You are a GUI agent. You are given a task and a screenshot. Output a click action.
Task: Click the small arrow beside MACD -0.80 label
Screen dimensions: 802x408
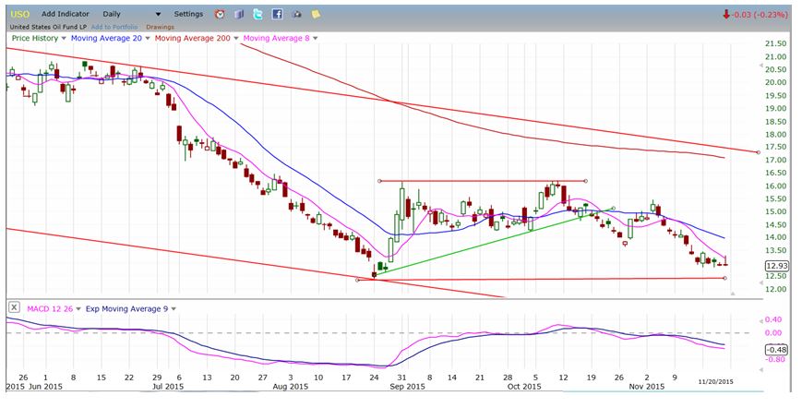761,369
